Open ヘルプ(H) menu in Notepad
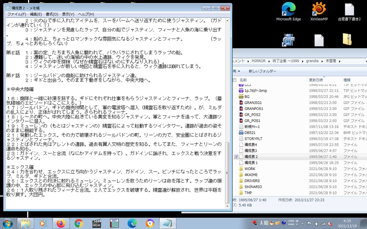Image resolution: width=367 pixels, height=229 pixels. (86, 14)
